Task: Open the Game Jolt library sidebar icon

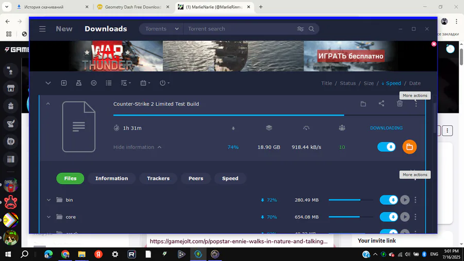Action: tap(11, 159)
